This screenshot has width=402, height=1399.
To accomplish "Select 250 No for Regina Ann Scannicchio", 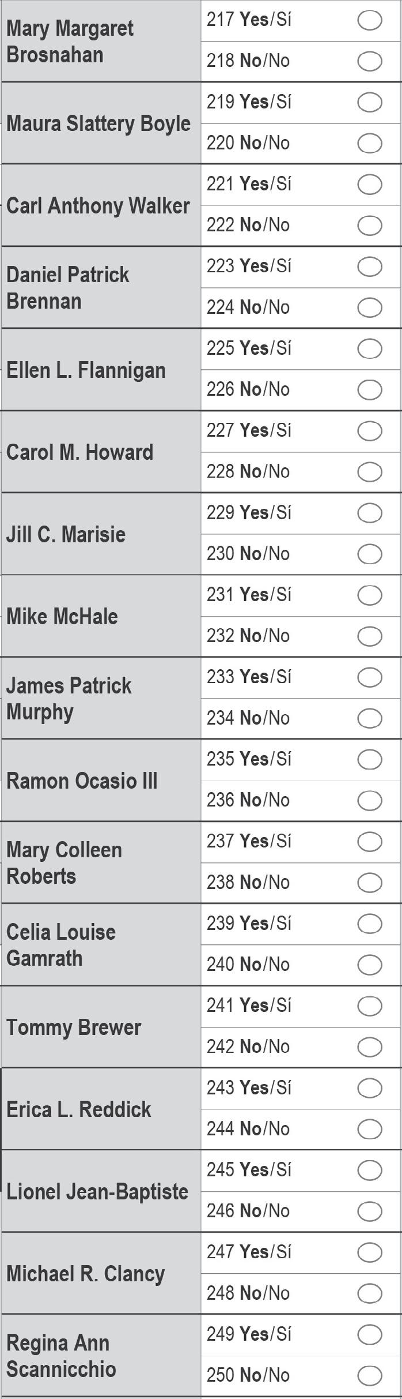I will tap(370, 1375).
